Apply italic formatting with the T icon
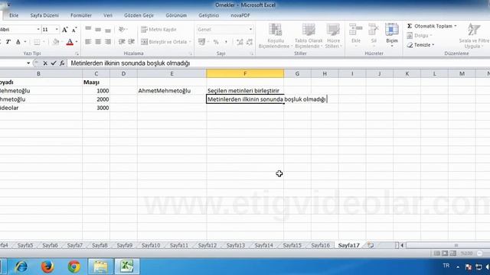 8,42
